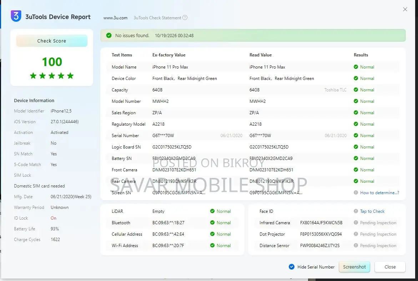Click the Check Score button

tap(52, 41)
